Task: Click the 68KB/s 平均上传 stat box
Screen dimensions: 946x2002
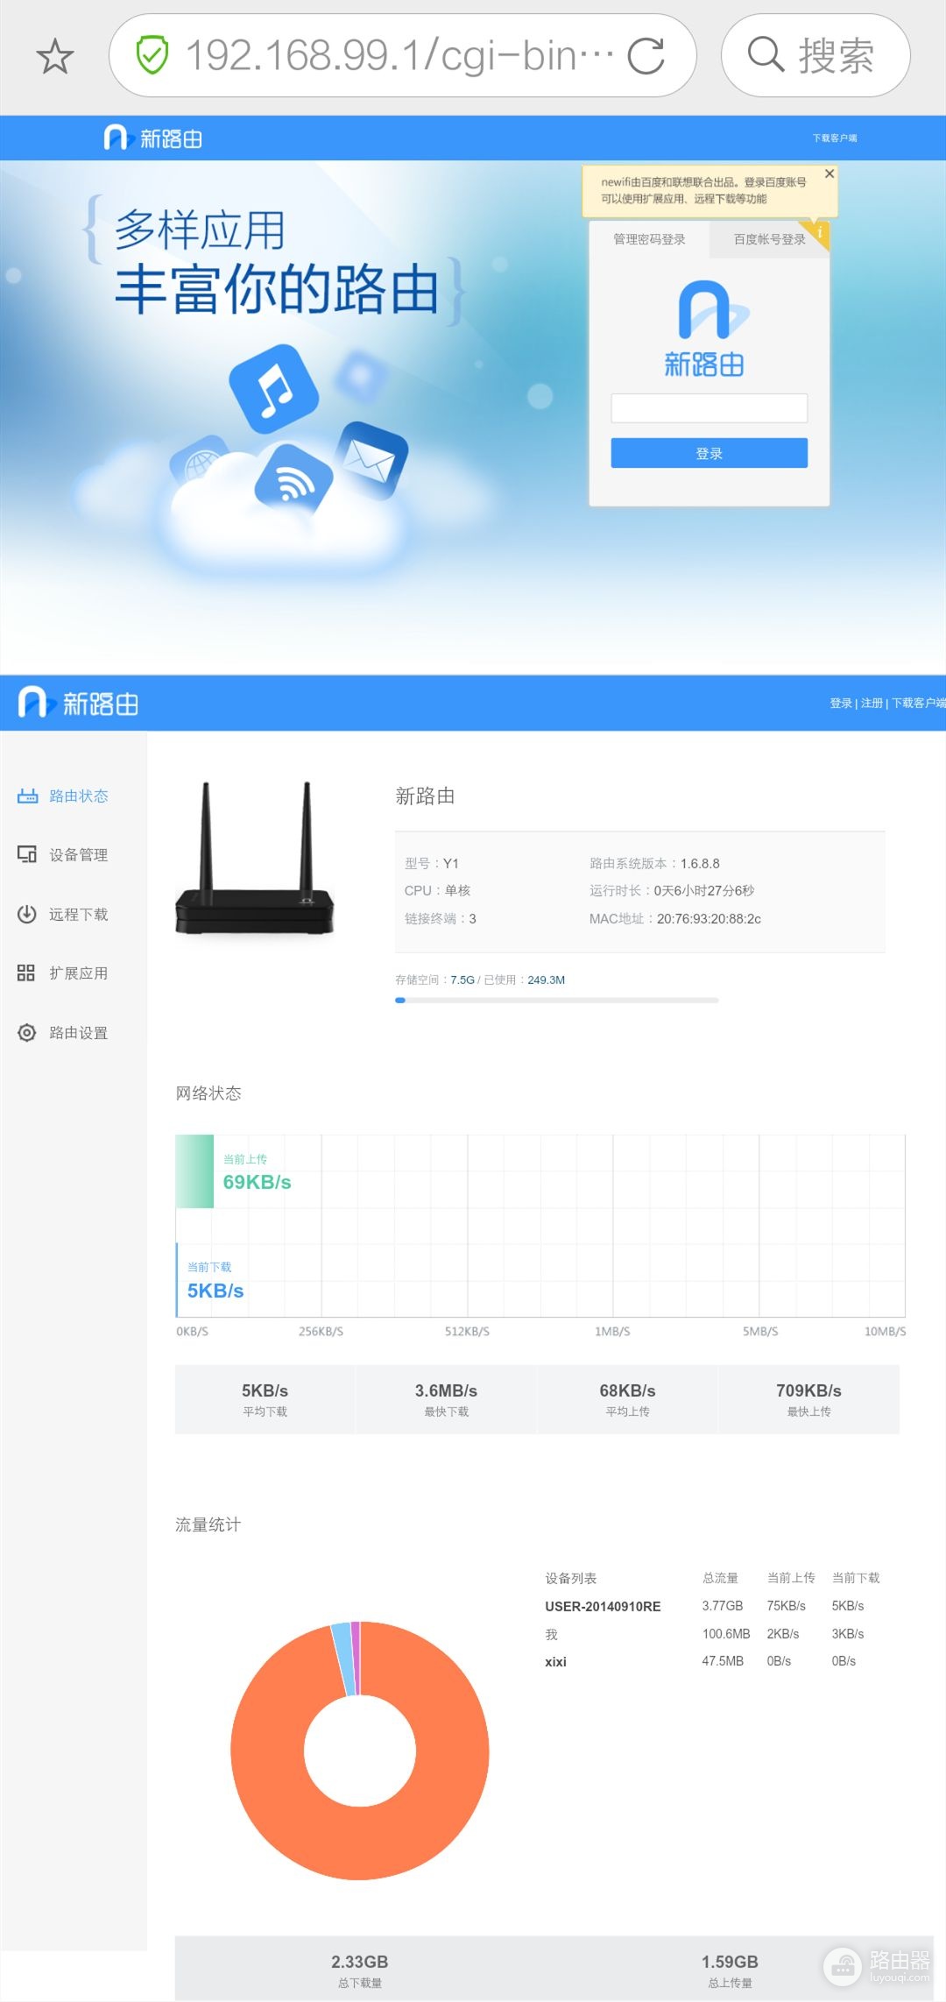Action: (x=627, y=1399)
